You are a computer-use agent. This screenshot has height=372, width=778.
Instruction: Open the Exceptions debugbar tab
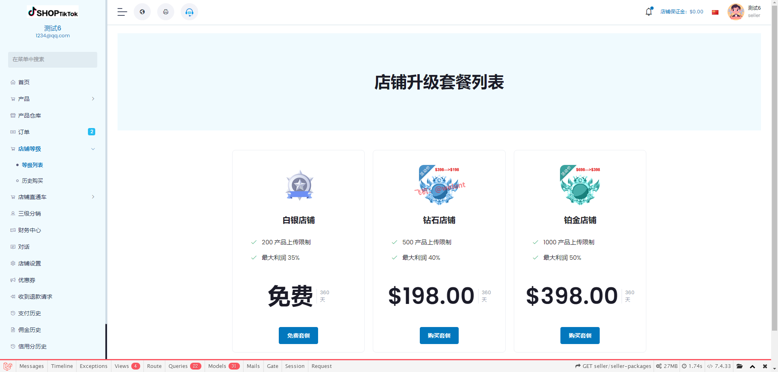coord(94,366)
